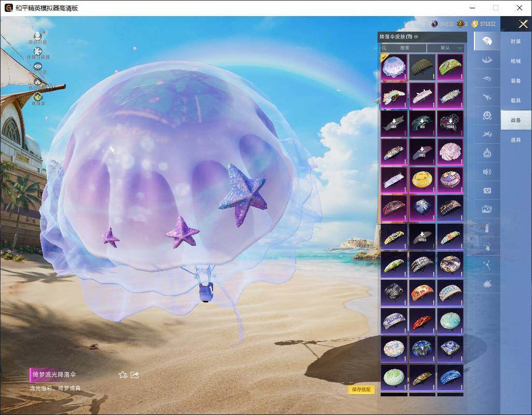Open the spray can graffiti category
The width and height of the screenshot is (532, 415).
coord(487,228)
